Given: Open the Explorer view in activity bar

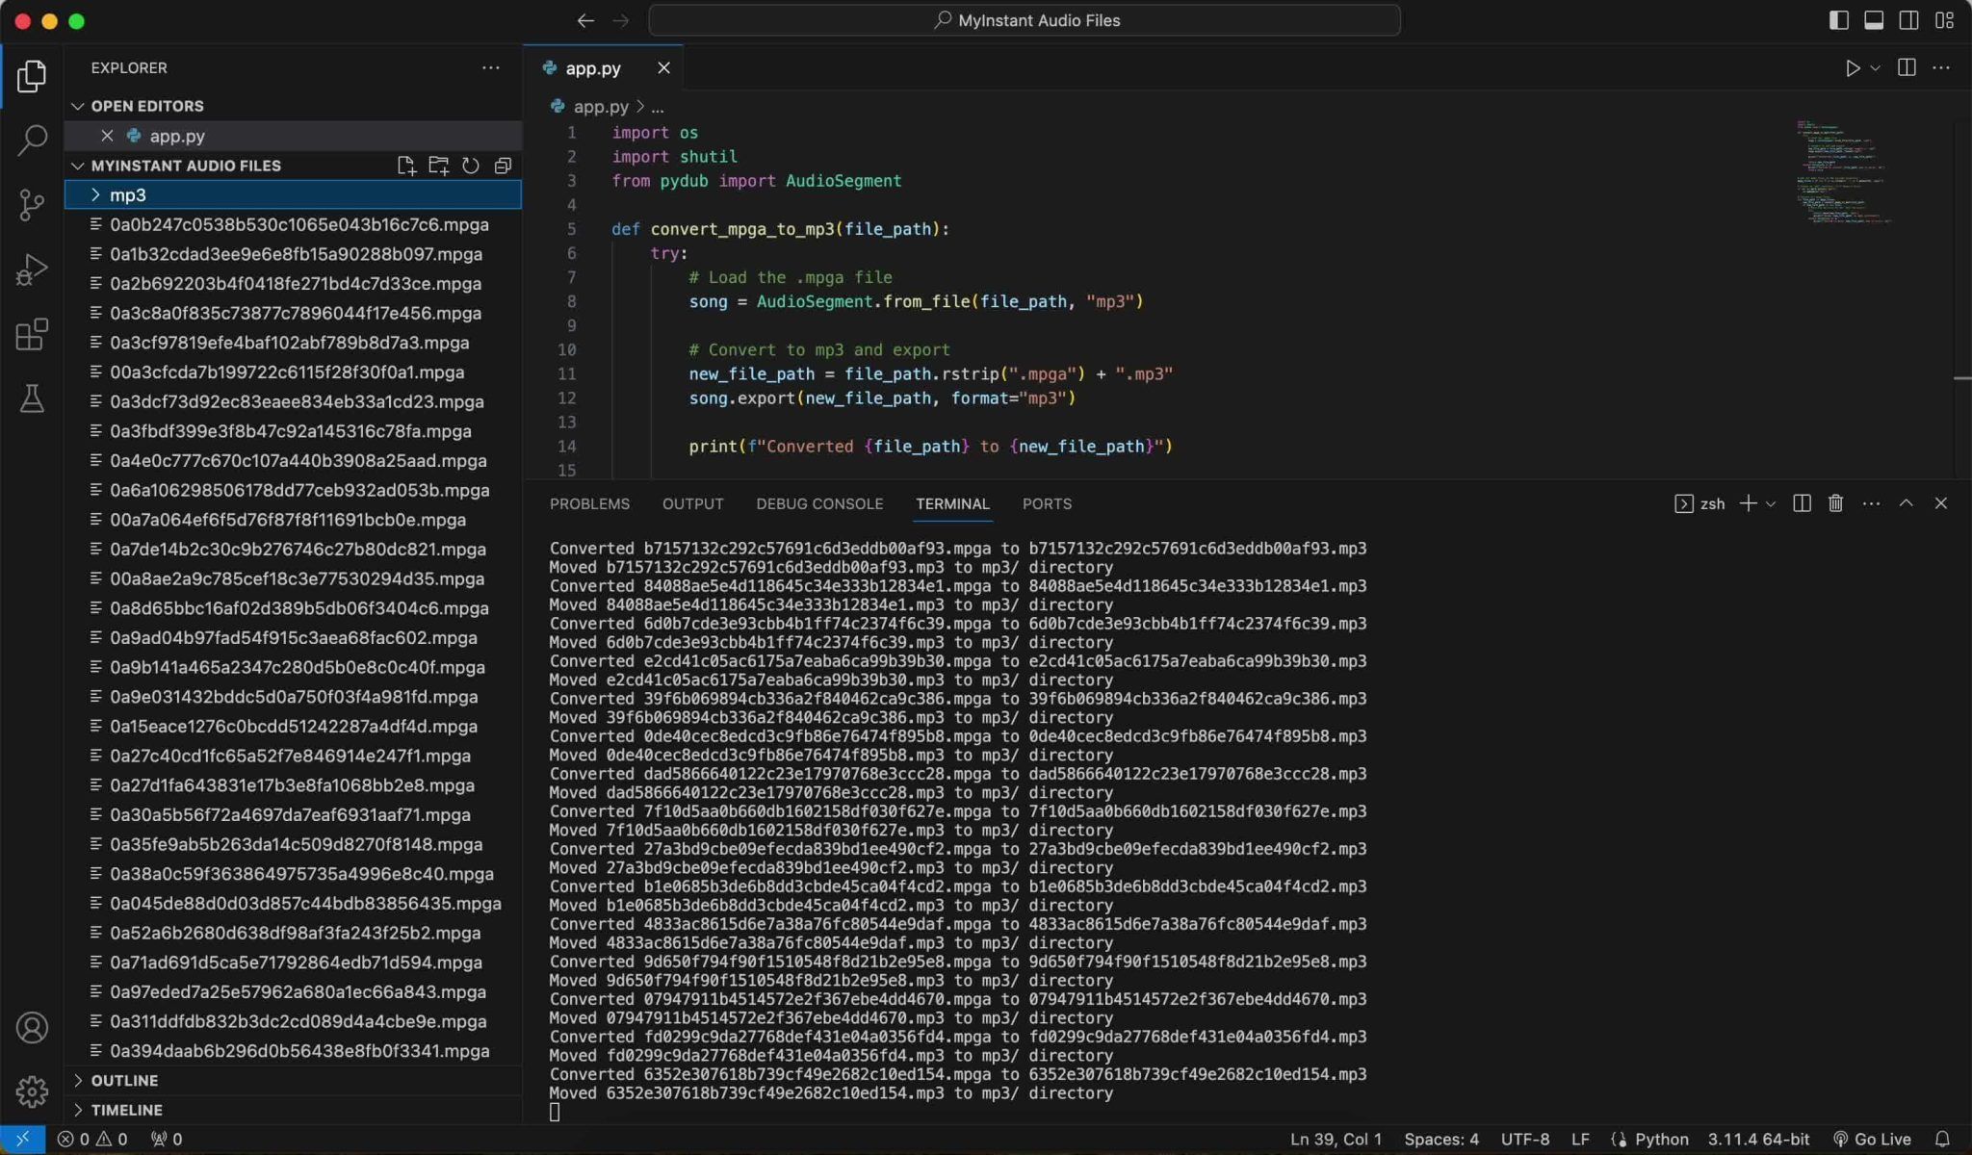Looking at the screenshot, I should [x=32, y=76].
